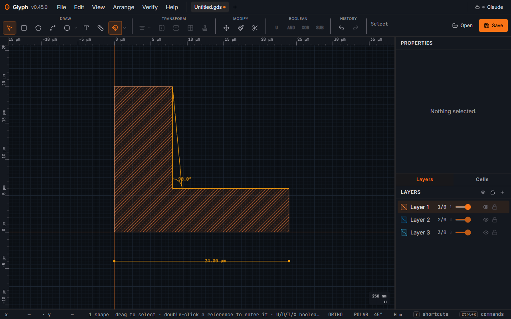Select the paint brush tool in Modify
Image resolution: width=511 pixels, height=319 pixels.
[x=241, y=28]
